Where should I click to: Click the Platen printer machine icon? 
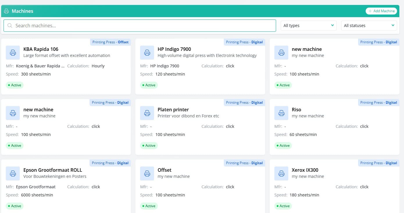pos(147,113)
